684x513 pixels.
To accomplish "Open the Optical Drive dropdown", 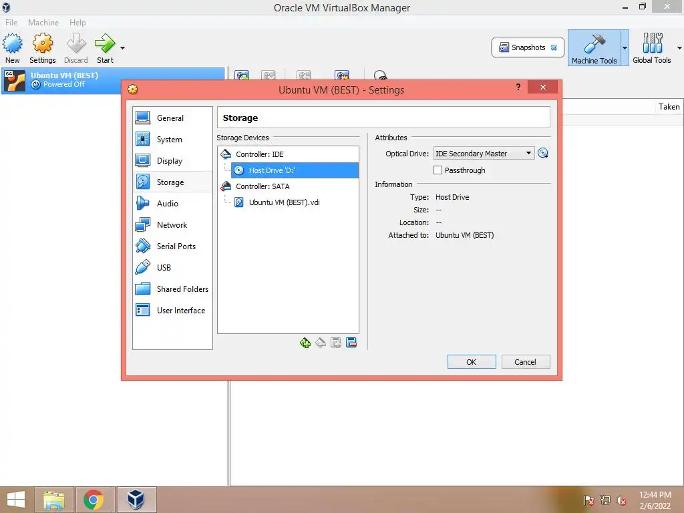I will tap(484, 154).
